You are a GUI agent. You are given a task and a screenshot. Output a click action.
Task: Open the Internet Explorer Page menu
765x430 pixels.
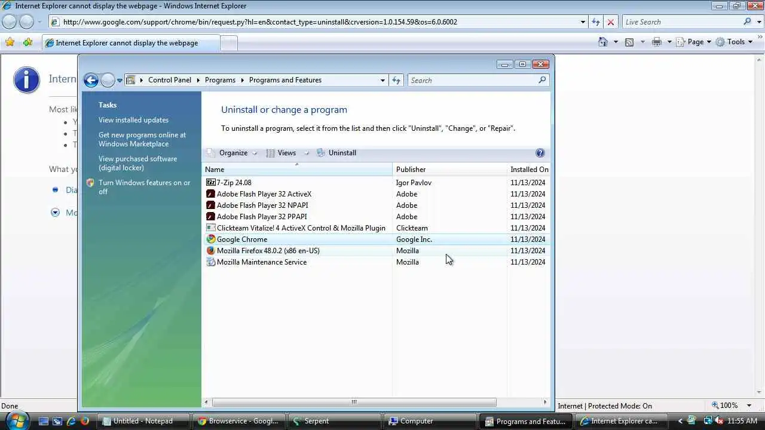coord(693,42)
